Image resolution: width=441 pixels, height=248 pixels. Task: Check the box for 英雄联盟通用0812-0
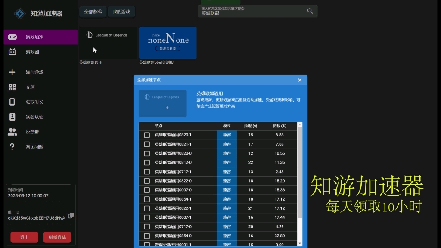[147, 162]
